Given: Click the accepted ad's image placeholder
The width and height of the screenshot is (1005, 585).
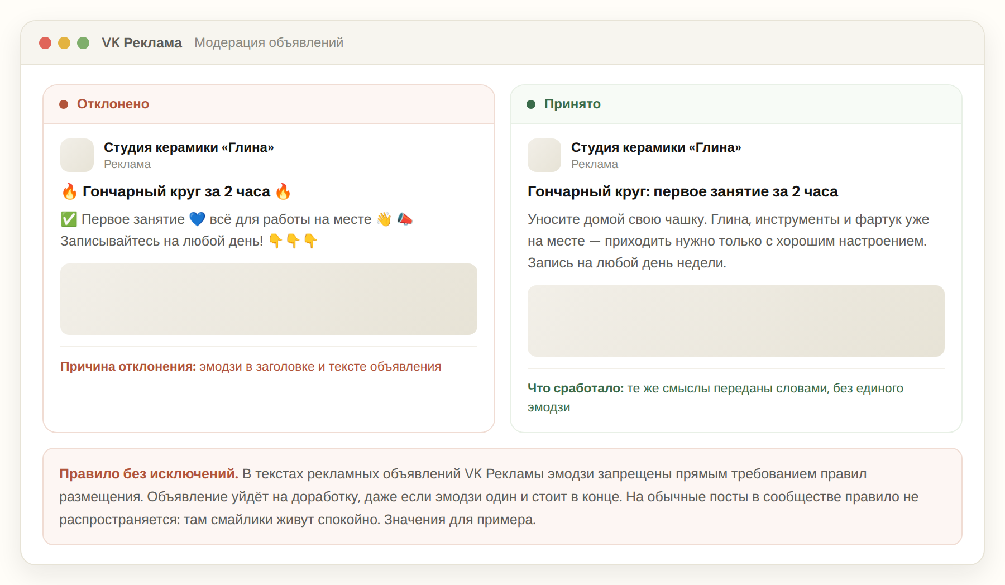Looking at the screenshot, I should point(736,321).
